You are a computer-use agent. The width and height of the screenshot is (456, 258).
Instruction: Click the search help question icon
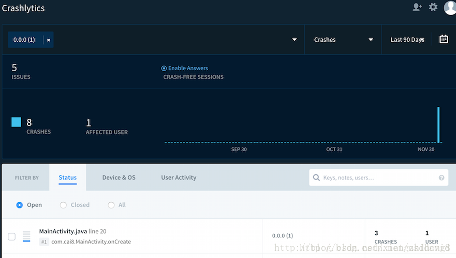pos(442,178)
